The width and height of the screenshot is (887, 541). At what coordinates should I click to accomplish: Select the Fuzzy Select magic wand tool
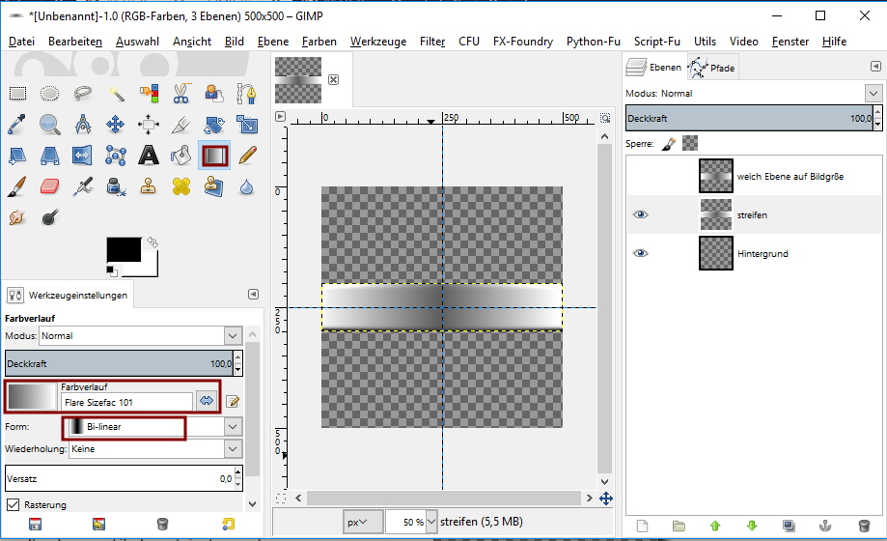(116, 94)
